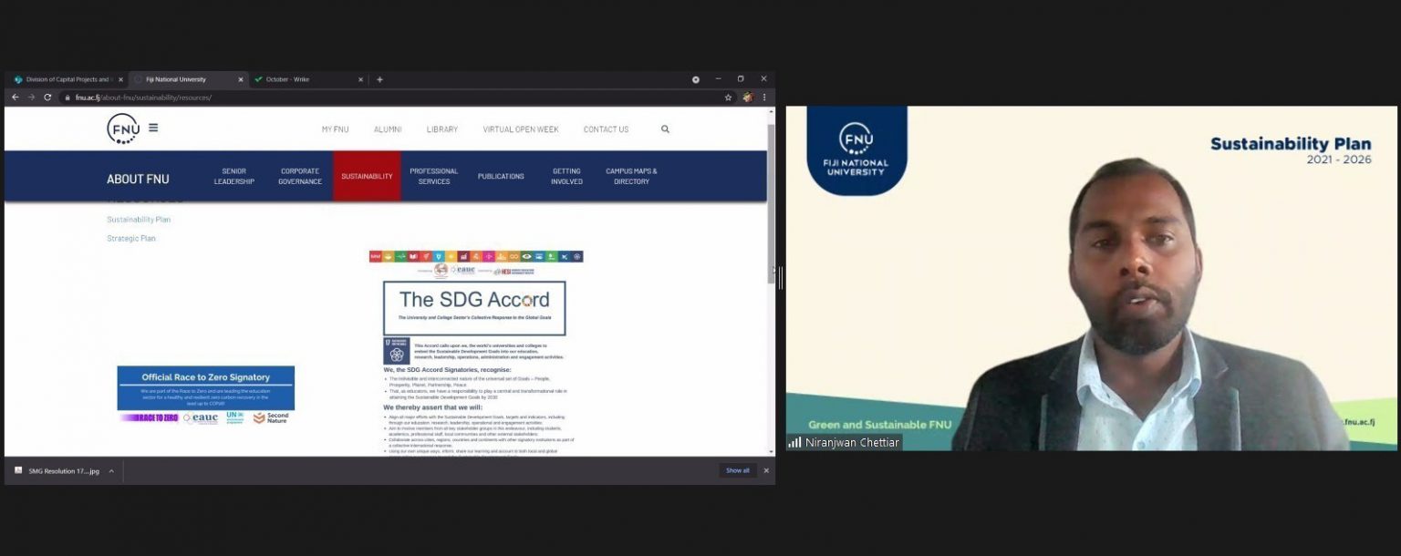Click Show all downloads button
This screenshot has height=556, width=1401.
tap(737, 471)
